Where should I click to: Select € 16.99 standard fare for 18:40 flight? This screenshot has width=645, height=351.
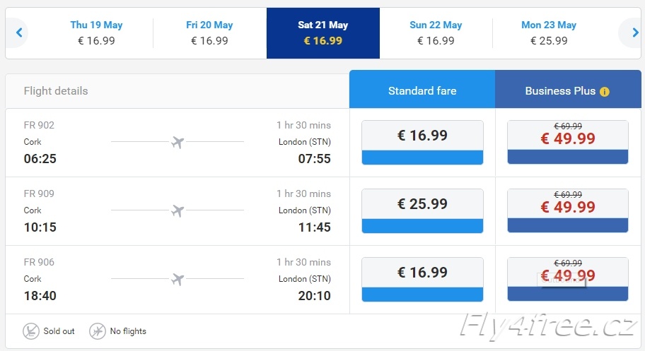coord(422,280)
